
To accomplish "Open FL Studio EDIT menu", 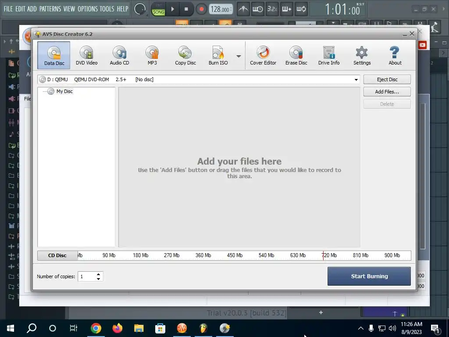I will (20, 9).
